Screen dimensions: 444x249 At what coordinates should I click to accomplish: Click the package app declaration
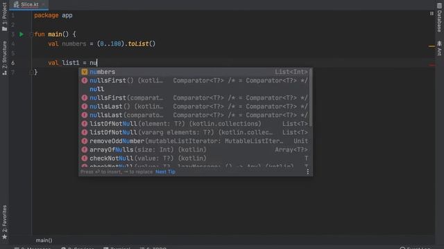(53, 15)
